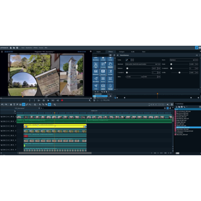Click the mouse pointer mode icon in timeline toolbar
The image size is (201, 201).
pyautogui.click(x=40, y=105)
